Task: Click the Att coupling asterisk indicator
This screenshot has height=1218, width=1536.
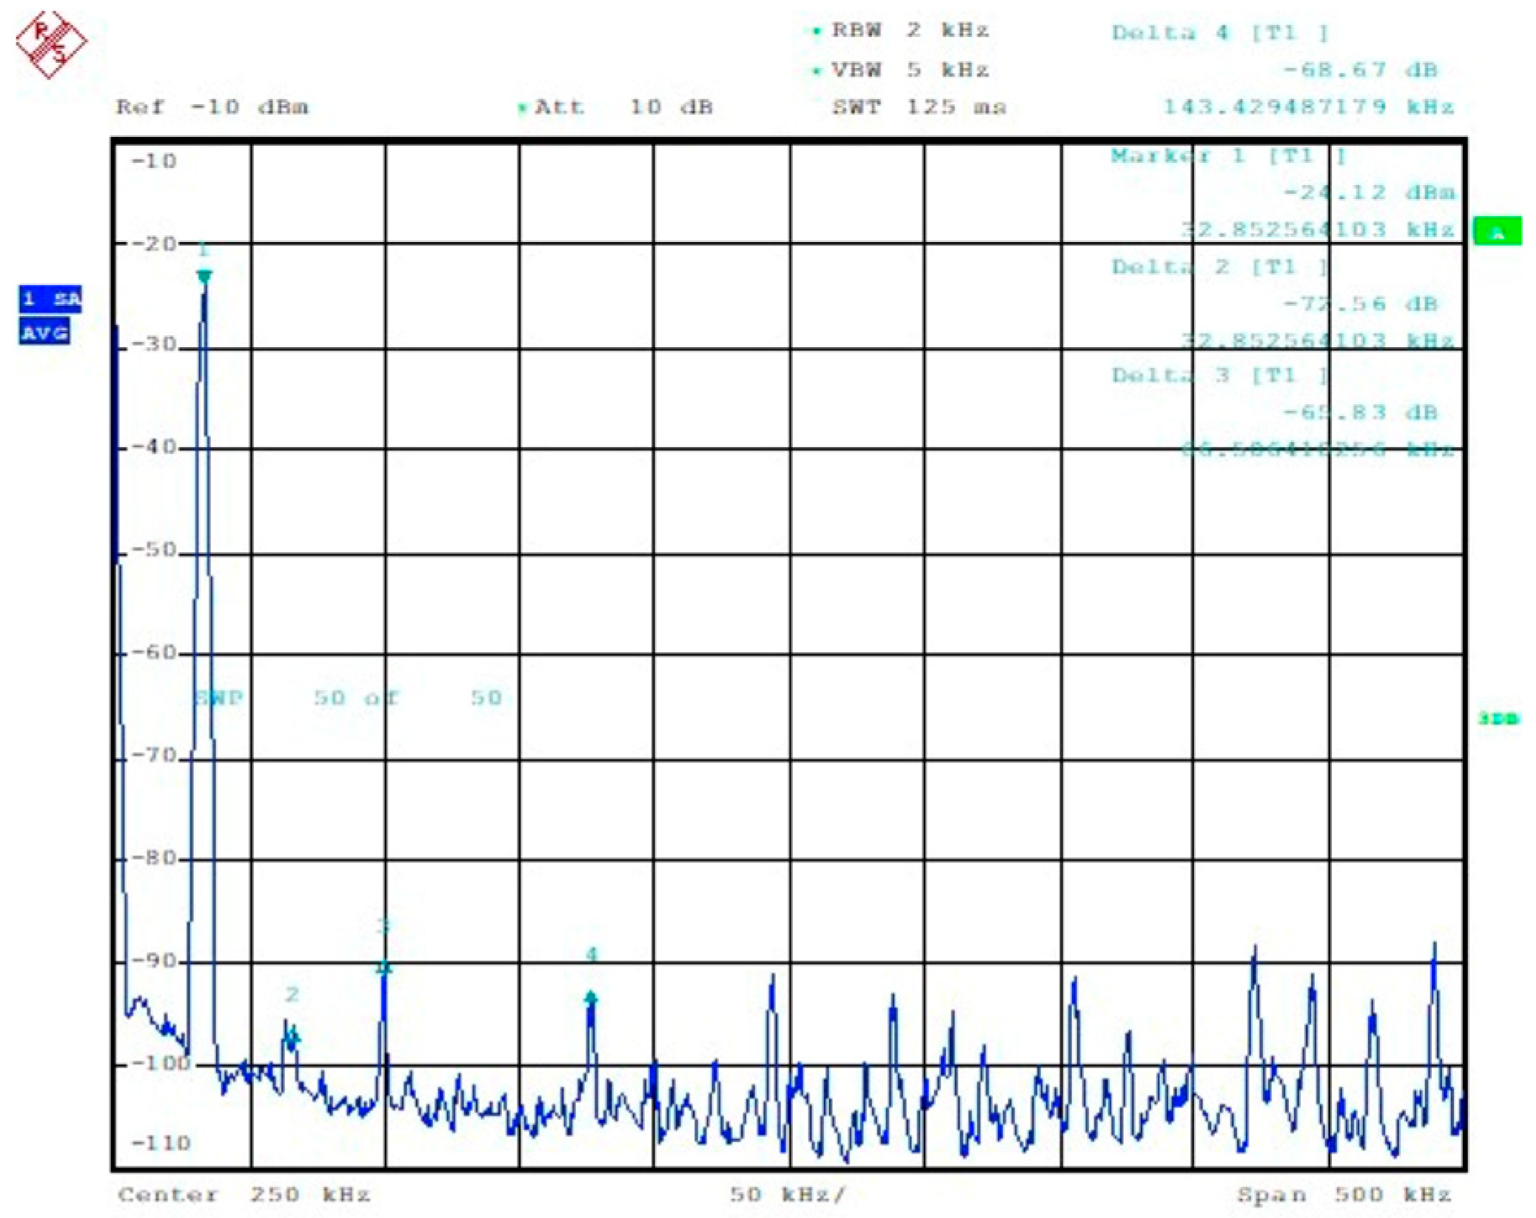Action: click(523, 108)
